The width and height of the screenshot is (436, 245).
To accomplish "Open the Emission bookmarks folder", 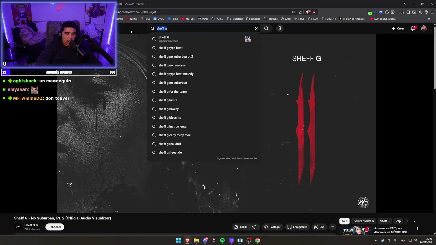I will [253, 19].
